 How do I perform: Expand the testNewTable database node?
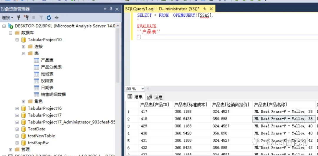[x=17, y=136]
